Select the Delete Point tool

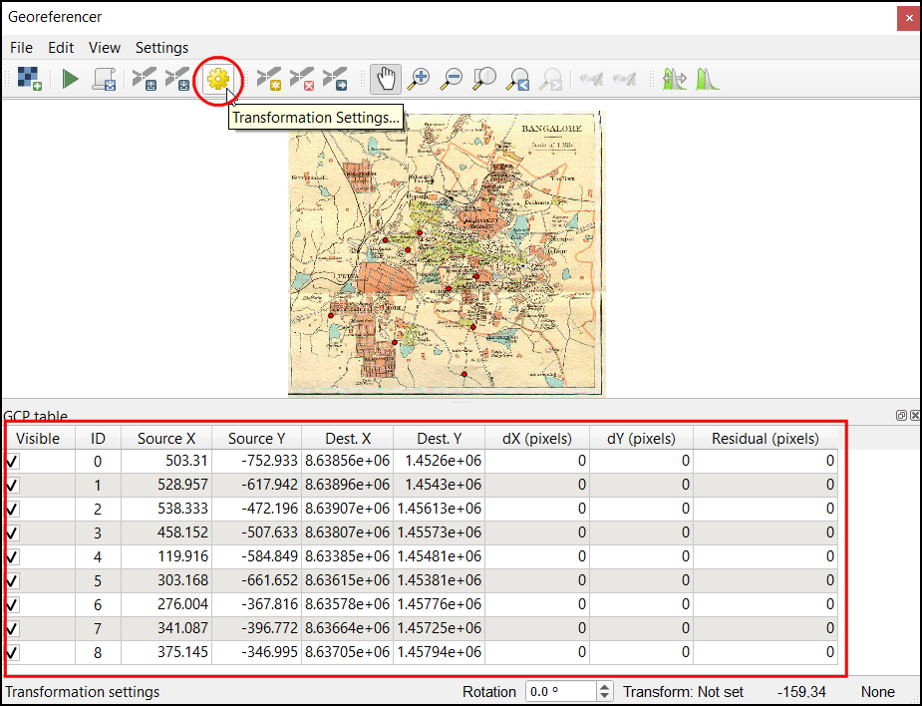point(302,79)
